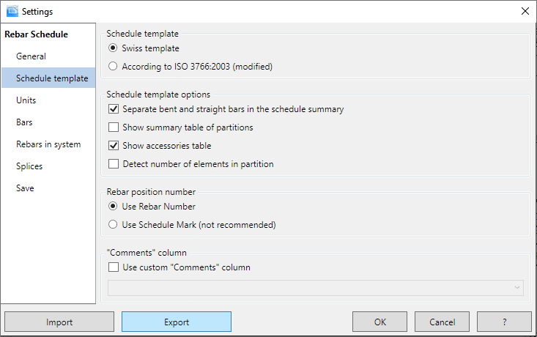
Task: Select According to ISO 3766:2003 template
Action: pyautogui.click(x=113, y=67)
